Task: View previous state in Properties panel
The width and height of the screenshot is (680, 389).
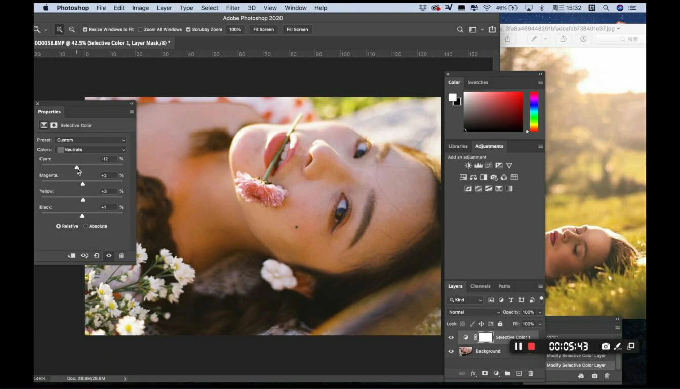Action: [x=84, y=256]
